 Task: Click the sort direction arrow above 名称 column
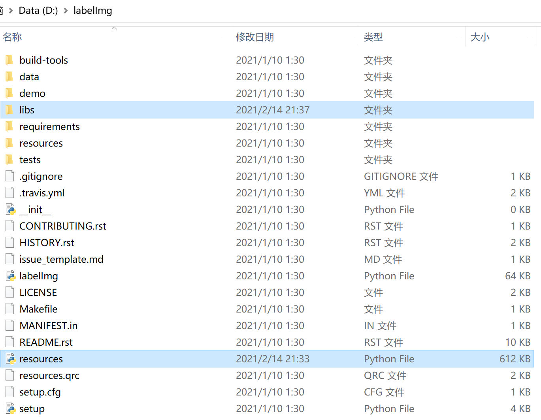[x=114, y=28]
